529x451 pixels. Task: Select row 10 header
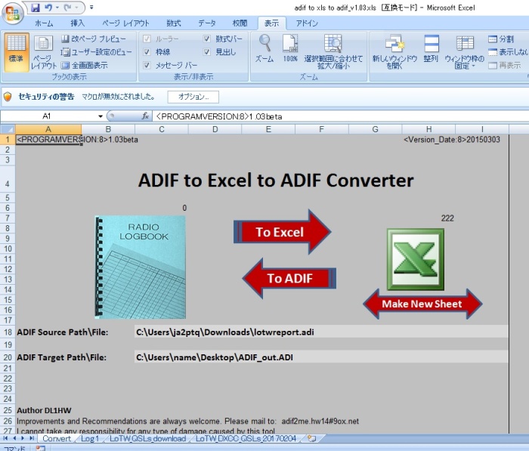(x=8, y=249)
